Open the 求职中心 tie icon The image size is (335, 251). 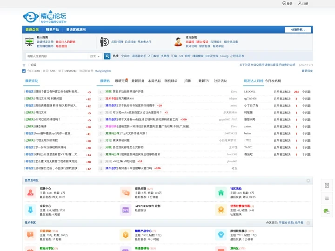[x=31, y=210]
